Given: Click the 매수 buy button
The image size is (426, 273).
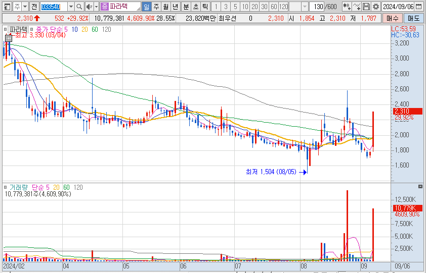Looking at the screenshot, I should coord(392,19).
